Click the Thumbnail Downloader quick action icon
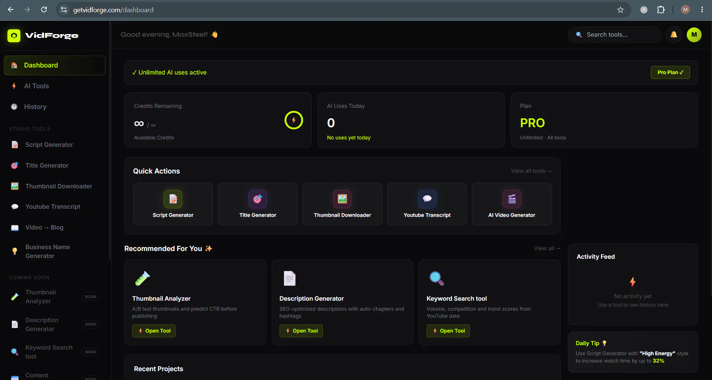The width and height of the screenshot is (712, 380). (x=342, y=199)
